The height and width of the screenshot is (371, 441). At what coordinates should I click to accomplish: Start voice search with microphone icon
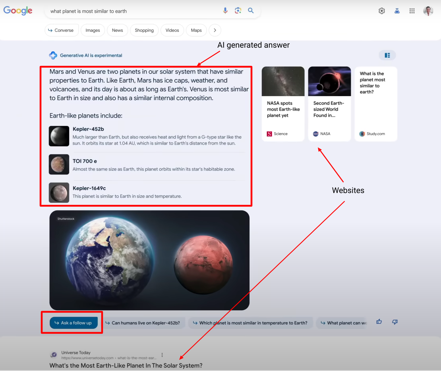point(225,11)
